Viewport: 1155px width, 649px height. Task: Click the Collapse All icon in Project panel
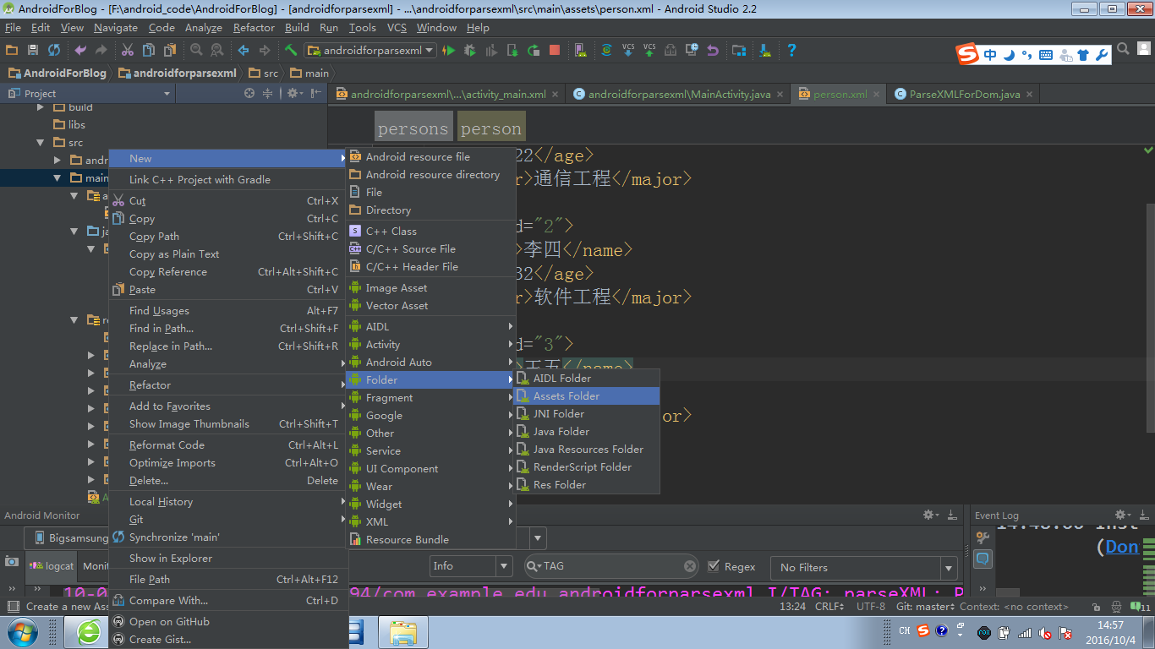click(x=268, y=94)
